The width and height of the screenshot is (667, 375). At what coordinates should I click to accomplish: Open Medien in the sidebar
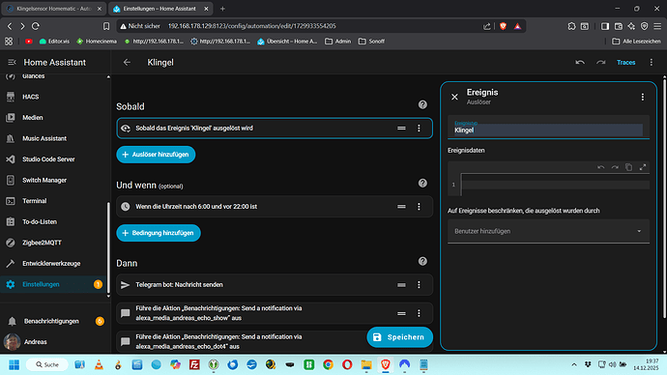click(x=55, y=118)
